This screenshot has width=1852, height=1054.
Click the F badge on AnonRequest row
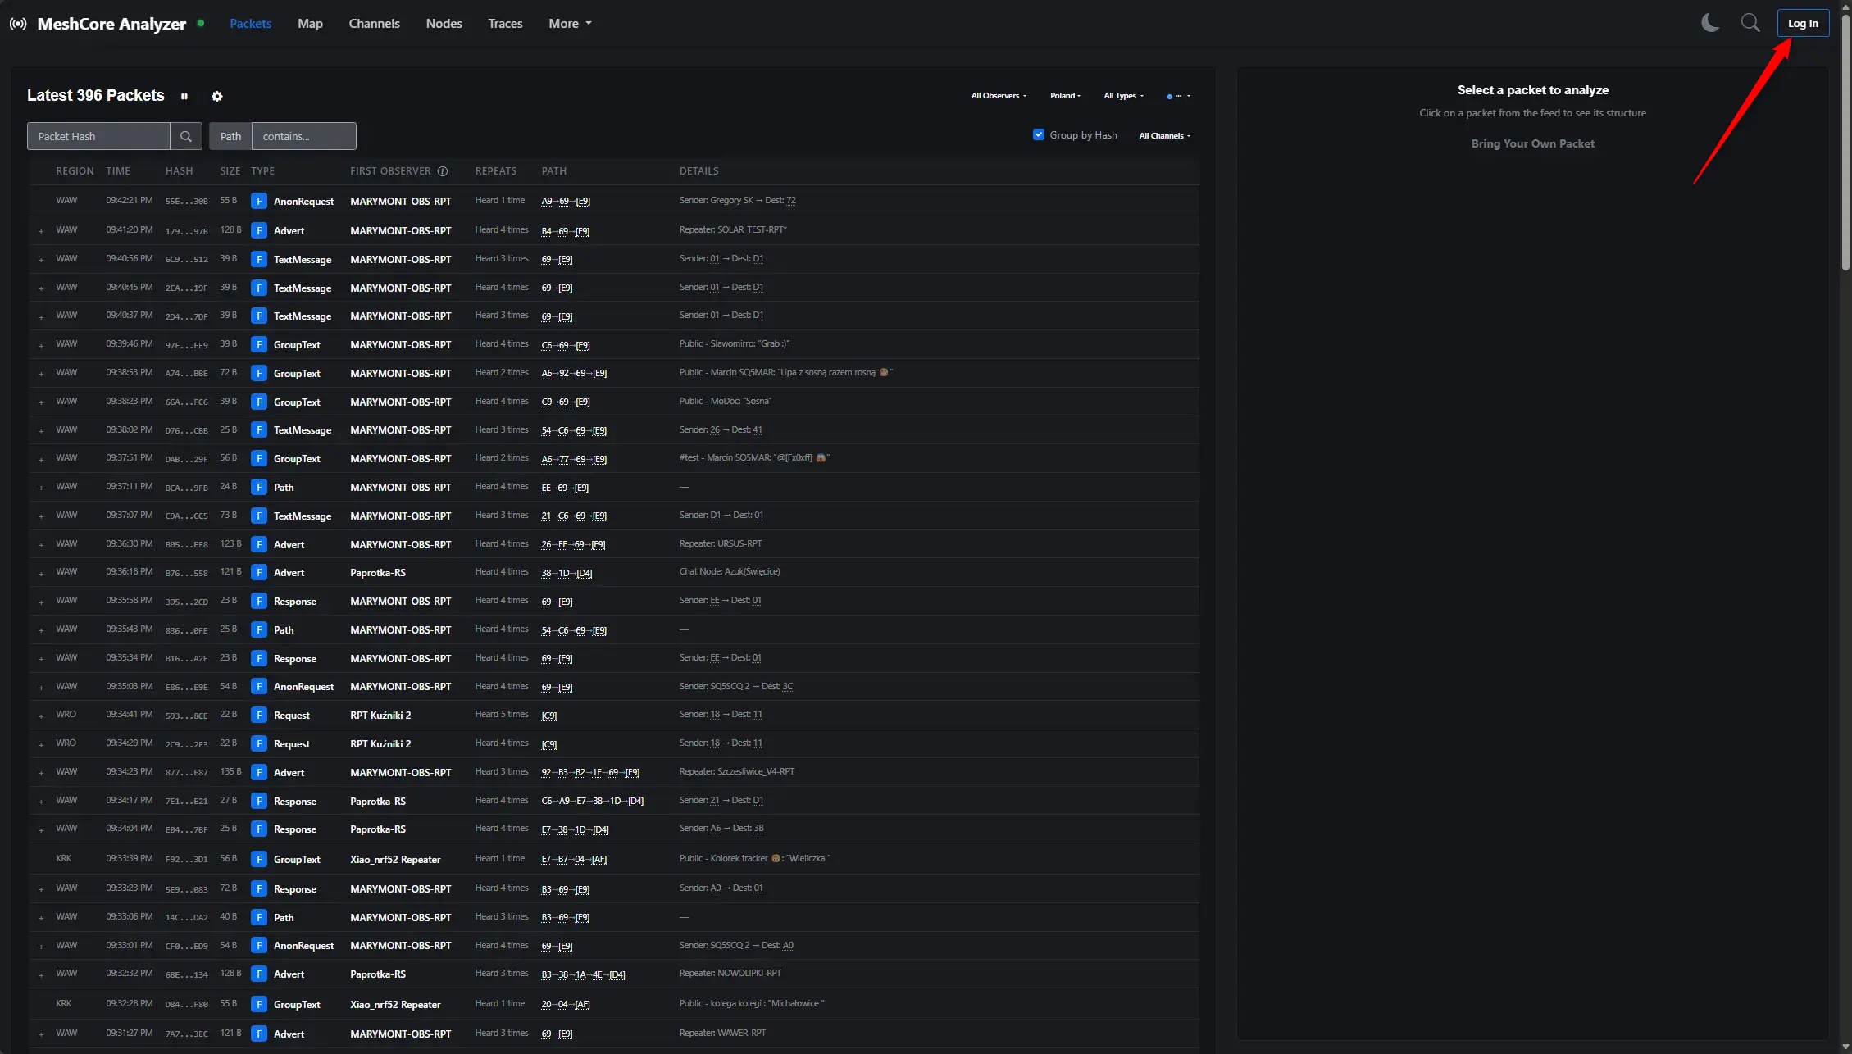click(259, 201)
